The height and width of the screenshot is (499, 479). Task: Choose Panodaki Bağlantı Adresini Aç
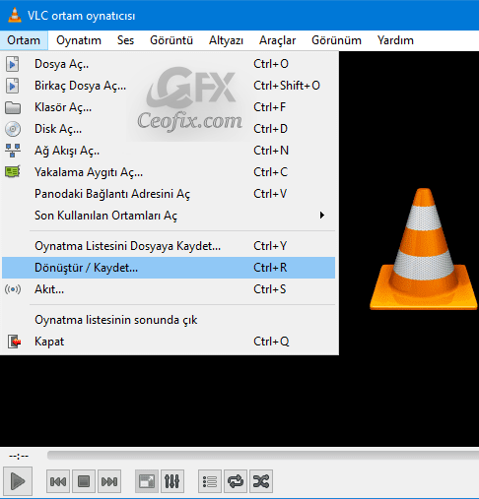169,194
